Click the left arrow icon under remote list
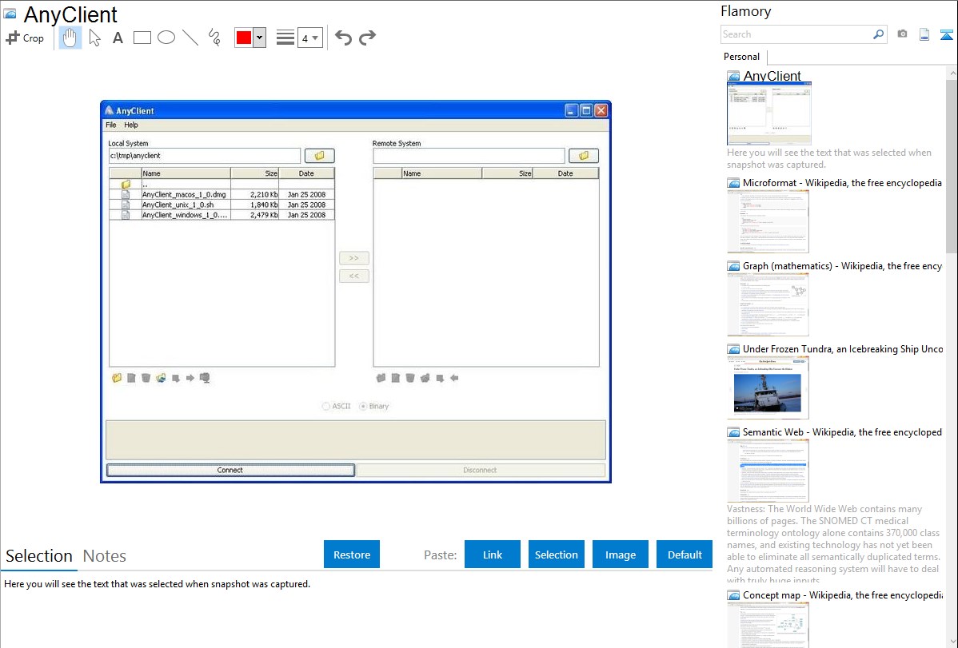Image resolution: width=958 pixels, height=648 pixels. (x=454, y=378)
